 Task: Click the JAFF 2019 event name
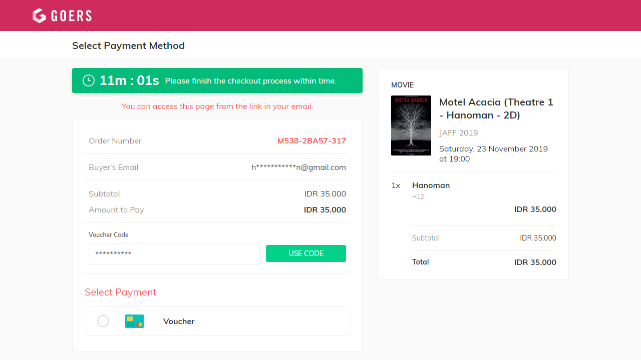click(x=458, y=133)
